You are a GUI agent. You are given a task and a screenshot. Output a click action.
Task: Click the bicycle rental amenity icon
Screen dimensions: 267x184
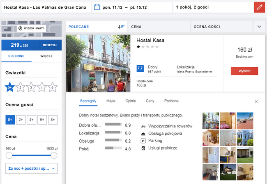coord(143,126)
